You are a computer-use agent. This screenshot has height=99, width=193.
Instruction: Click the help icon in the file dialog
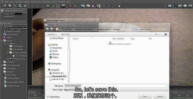coord(166,34)
